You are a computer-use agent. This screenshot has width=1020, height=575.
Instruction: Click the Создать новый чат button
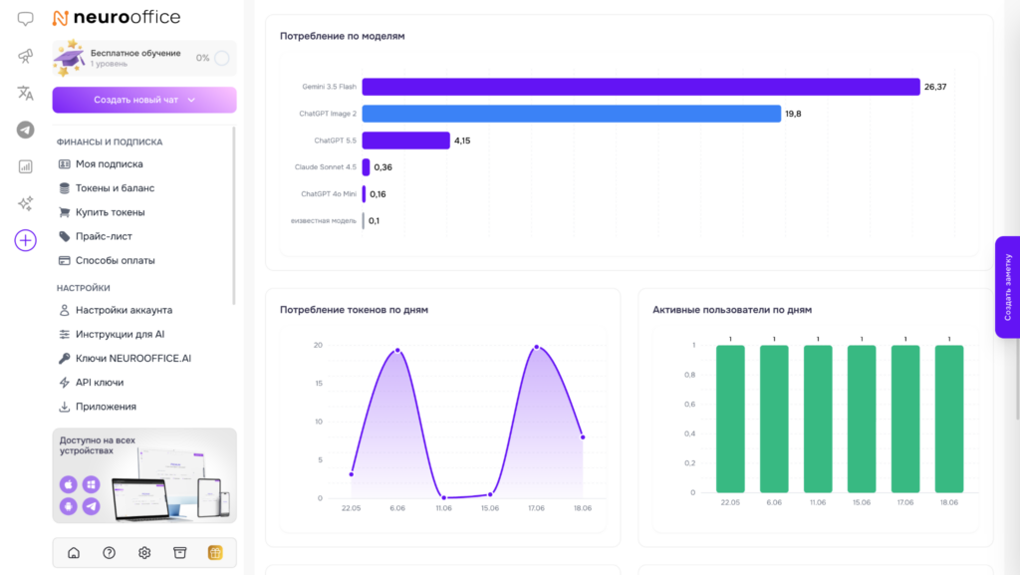click(144, 100)
